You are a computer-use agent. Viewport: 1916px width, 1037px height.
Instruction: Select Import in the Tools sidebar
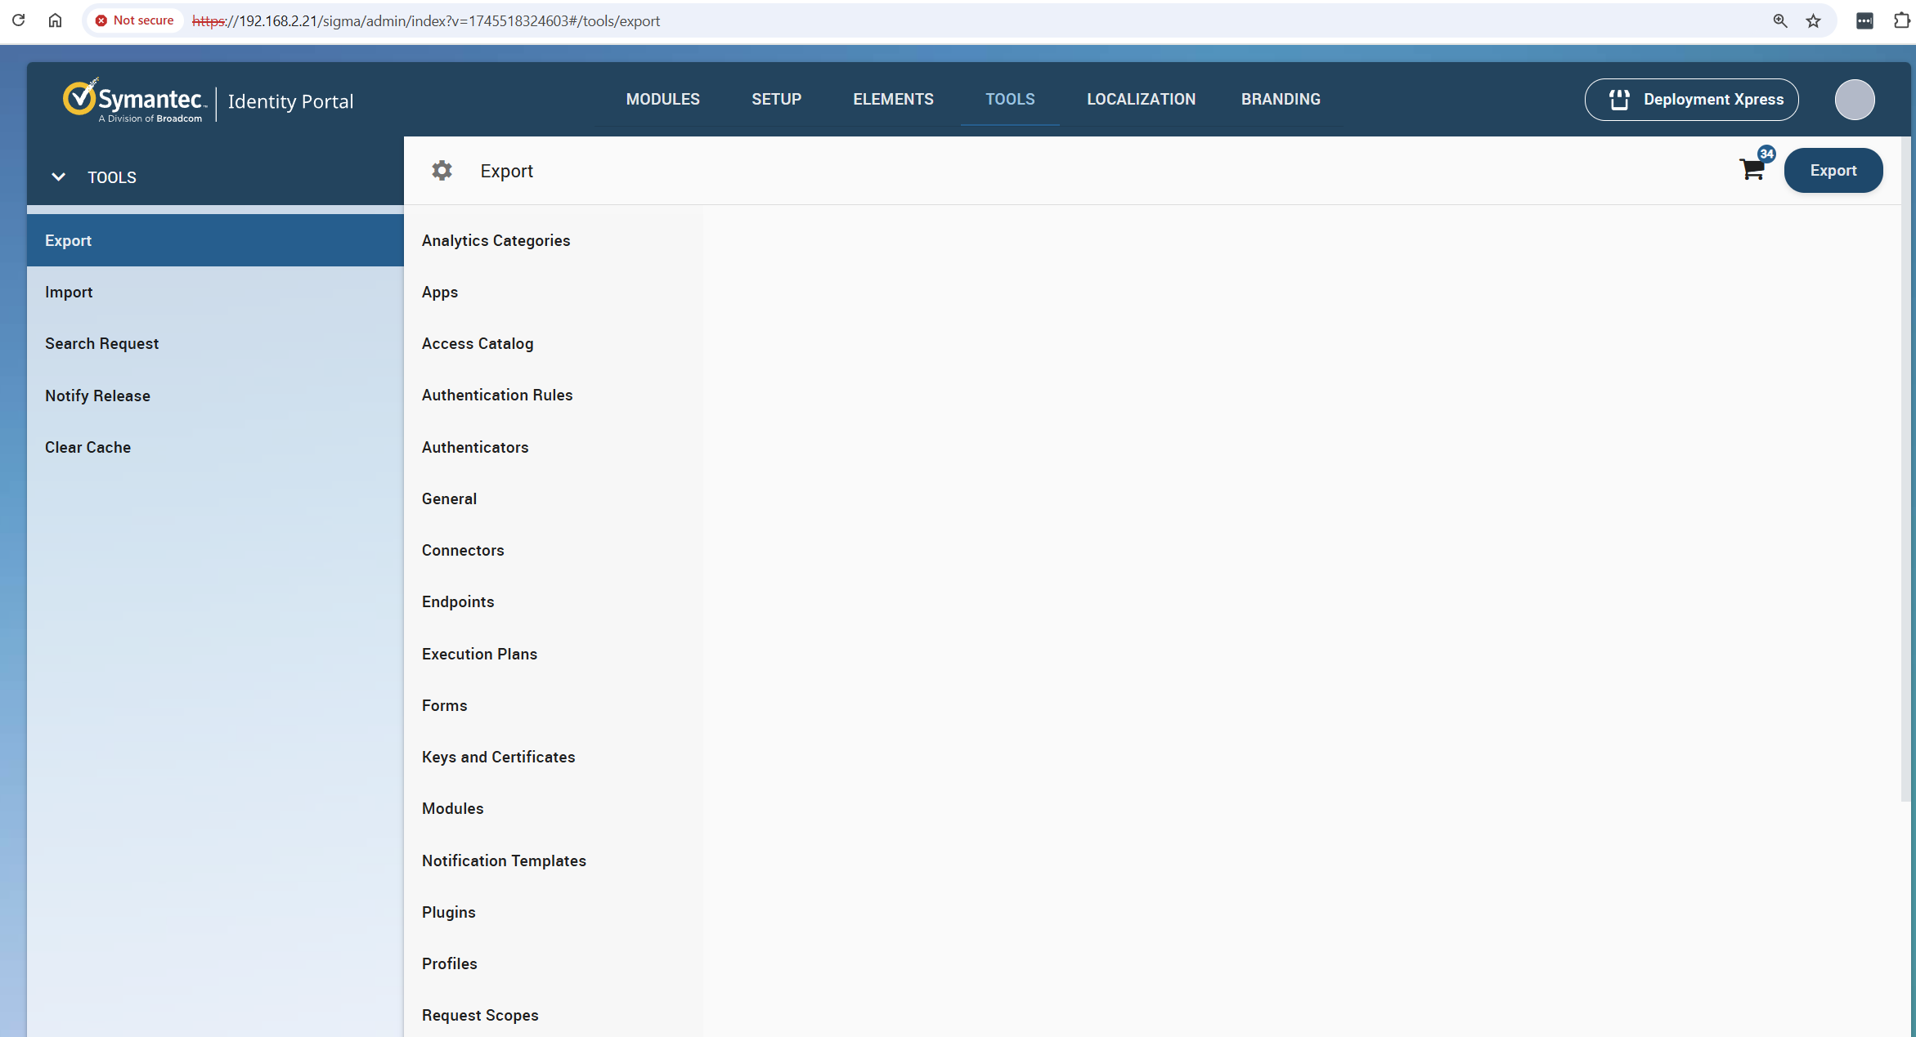point(215,292)
